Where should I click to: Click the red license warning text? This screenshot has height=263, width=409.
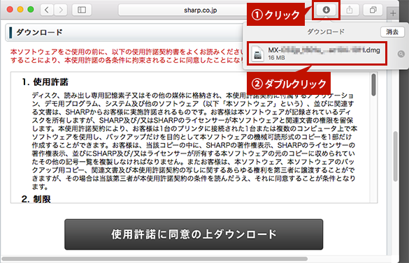(x=127, y=56)
